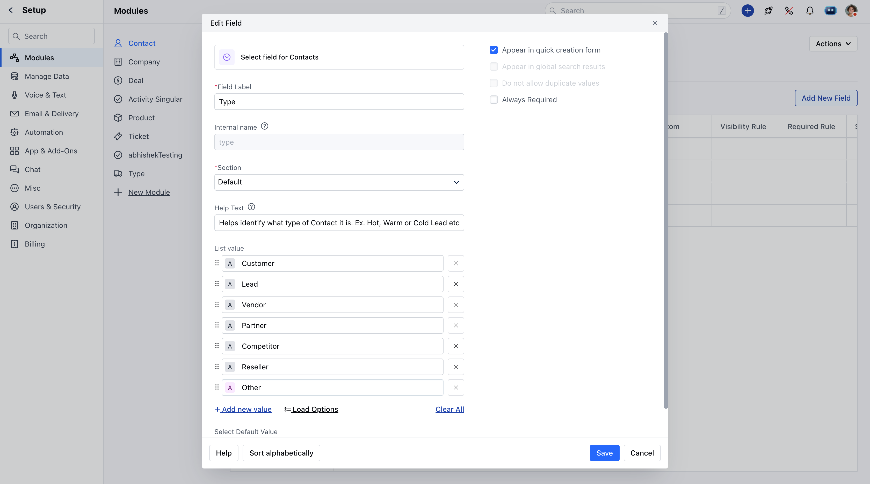Click the back arrow next to Setup
The height and width of the screenshot is (484, 870).
pyautogui.click(x=11, y=10)
